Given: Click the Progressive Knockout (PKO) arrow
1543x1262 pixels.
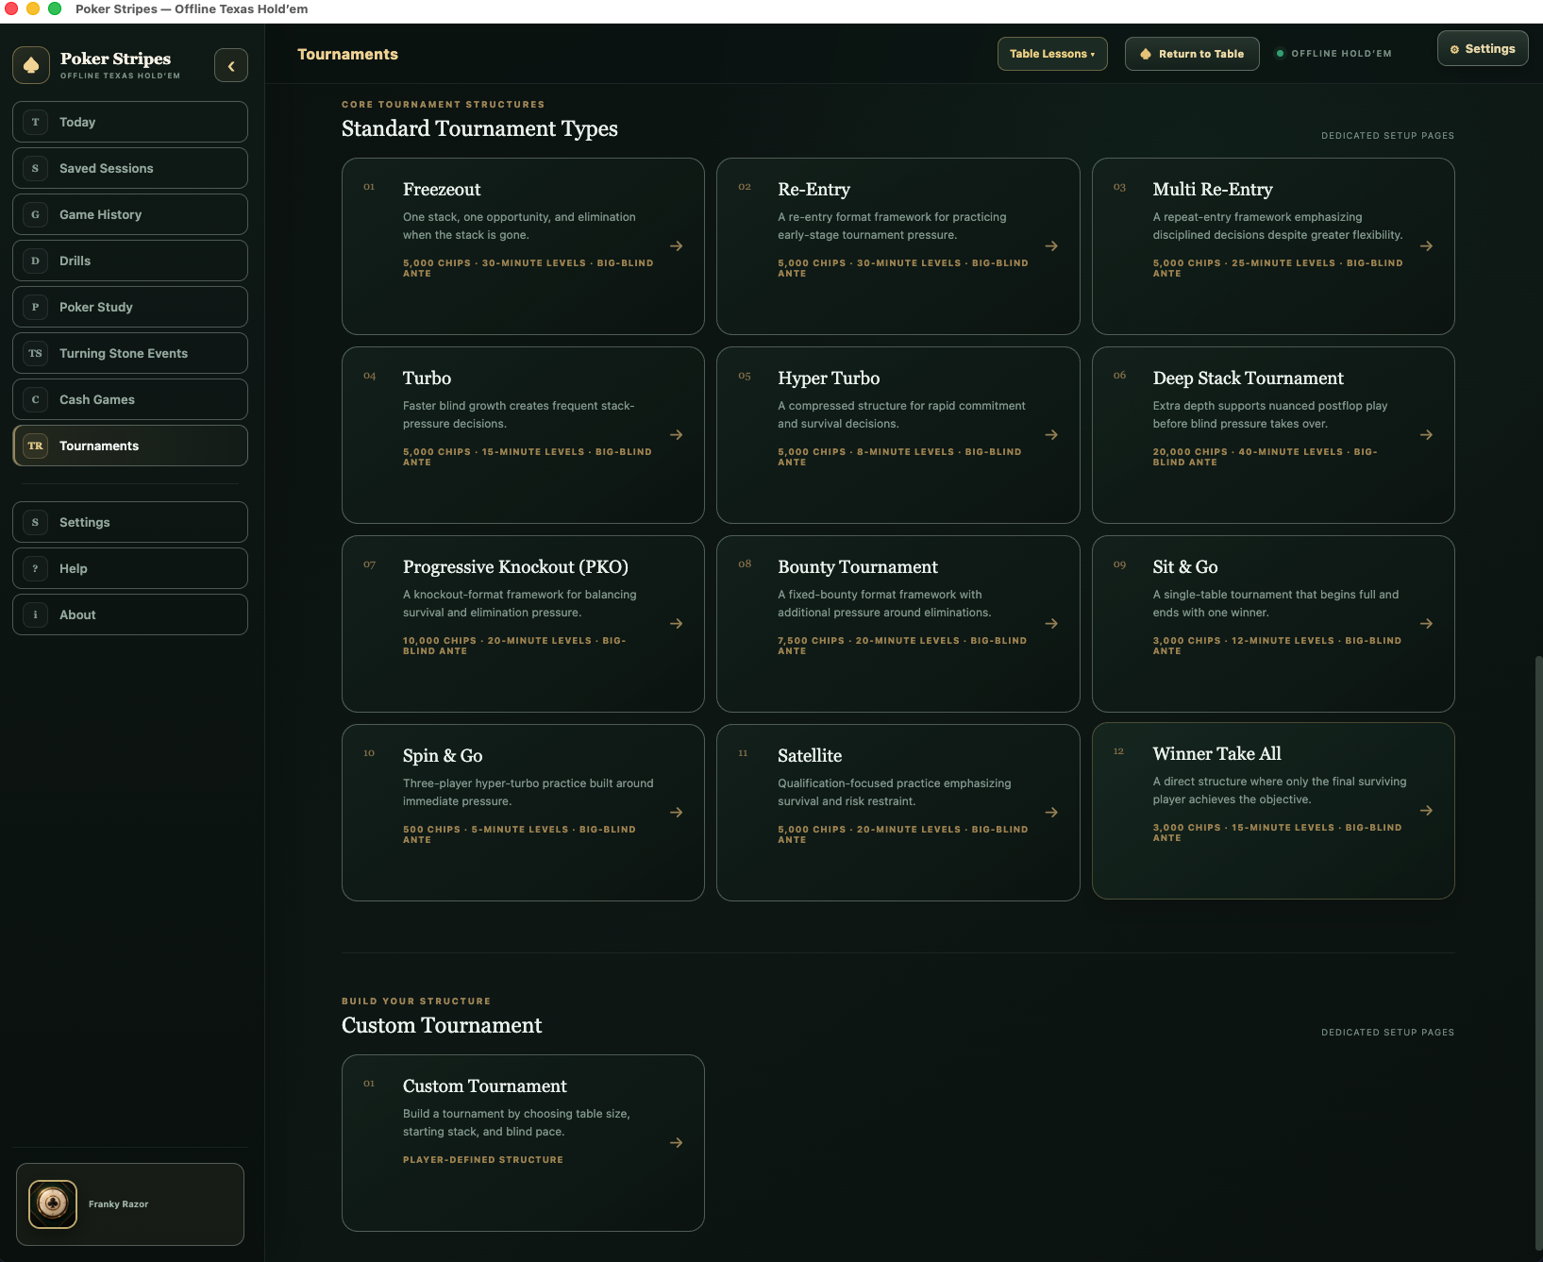Looking at the screenshot, I should 677,623.
